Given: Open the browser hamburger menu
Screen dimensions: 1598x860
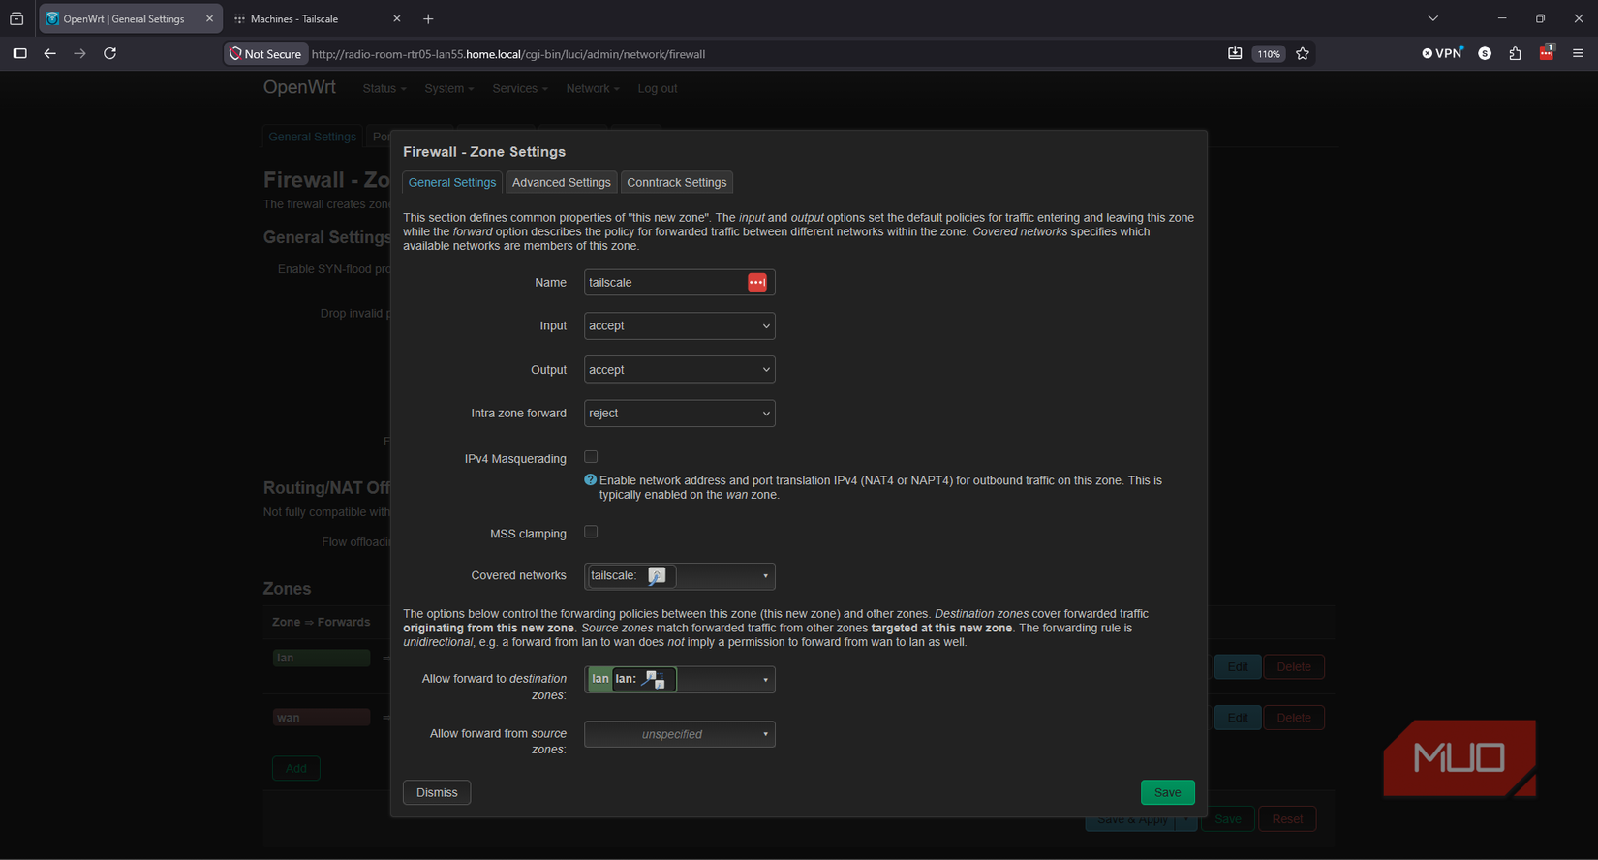Looking at the screenshot, I should 1578,54.
